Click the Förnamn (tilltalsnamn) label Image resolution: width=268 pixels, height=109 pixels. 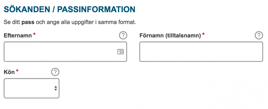(x=170, y=35)
